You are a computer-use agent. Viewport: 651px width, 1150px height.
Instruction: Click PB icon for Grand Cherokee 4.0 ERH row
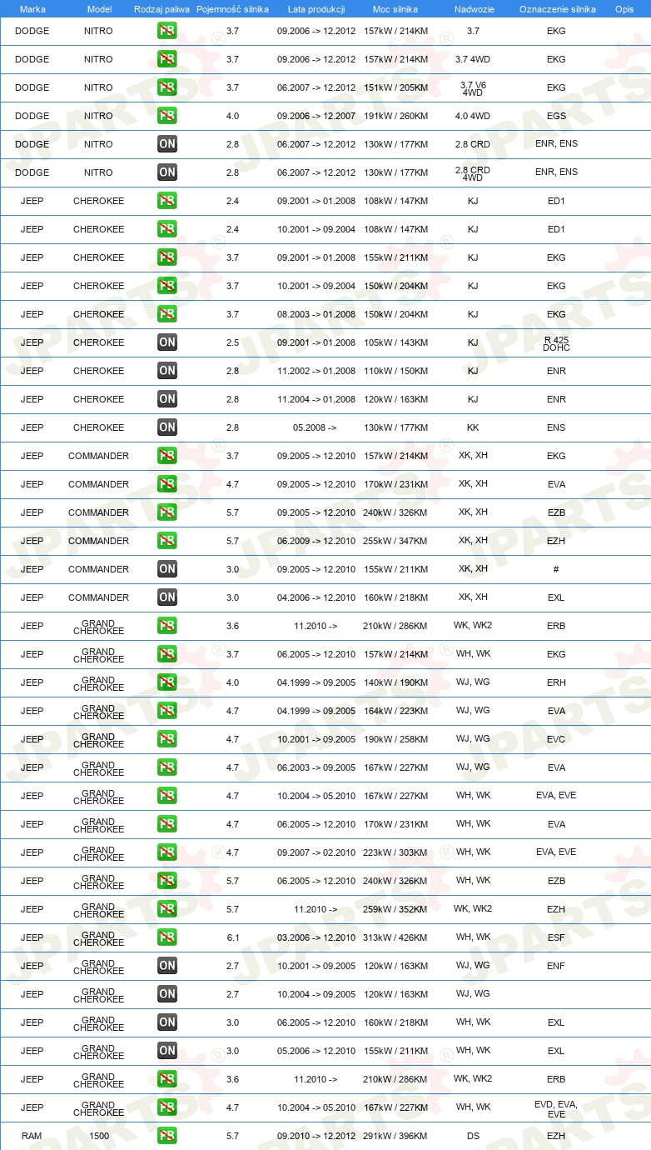(x=167, y=682)
